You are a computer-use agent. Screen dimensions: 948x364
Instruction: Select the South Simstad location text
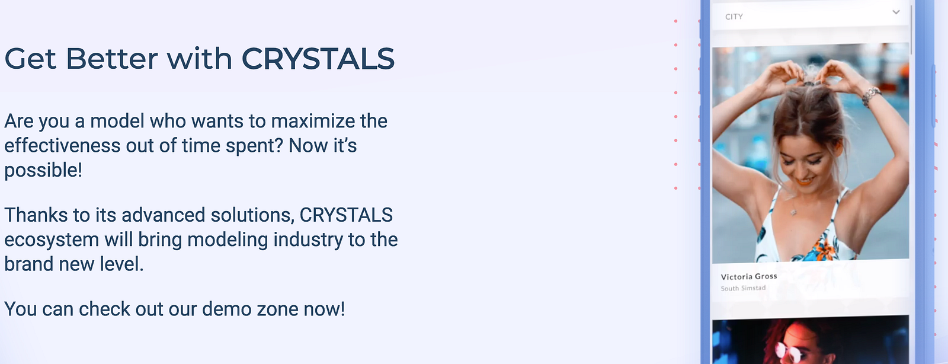pos(743,288)
